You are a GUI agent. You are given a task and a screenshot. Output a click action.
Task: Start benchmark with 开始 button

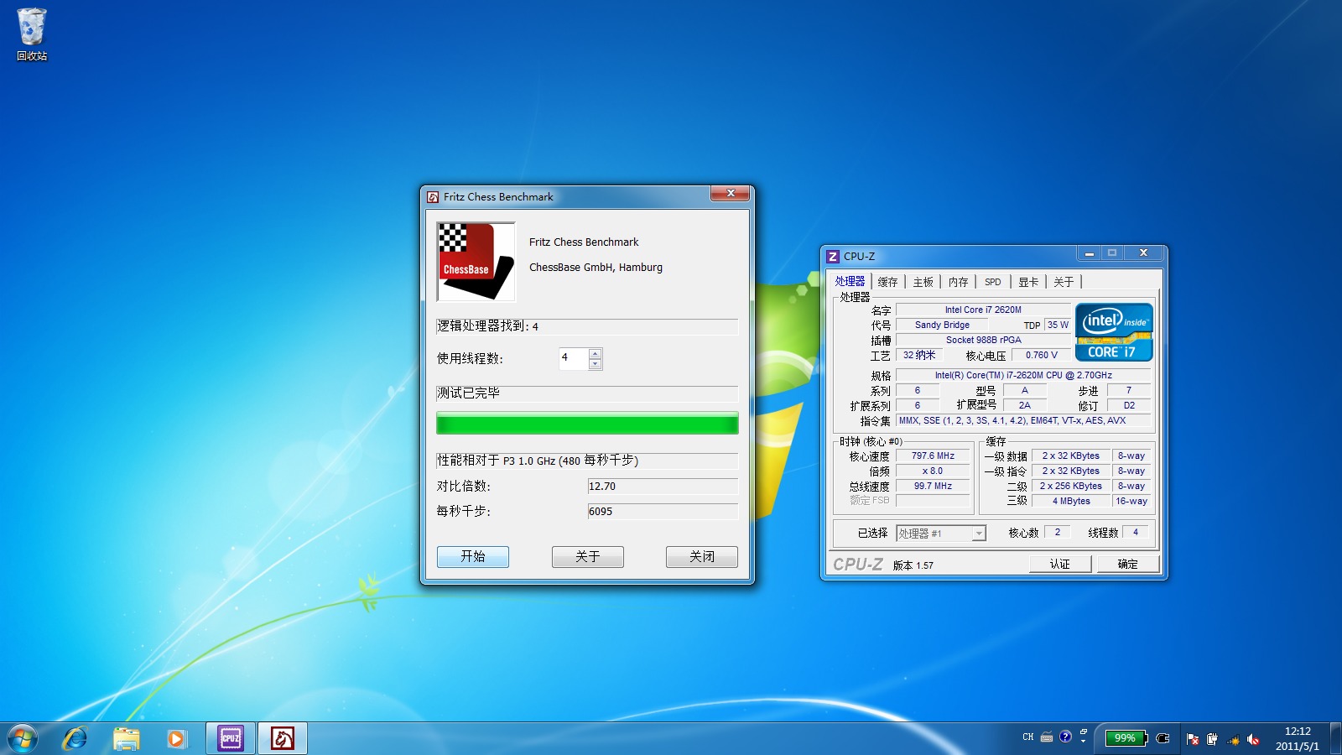point(473,557)
